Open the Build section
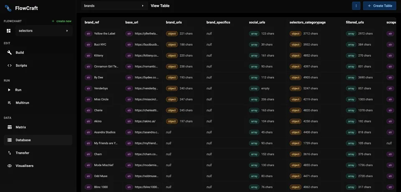The image size is (401, 192). click(38, 53)
